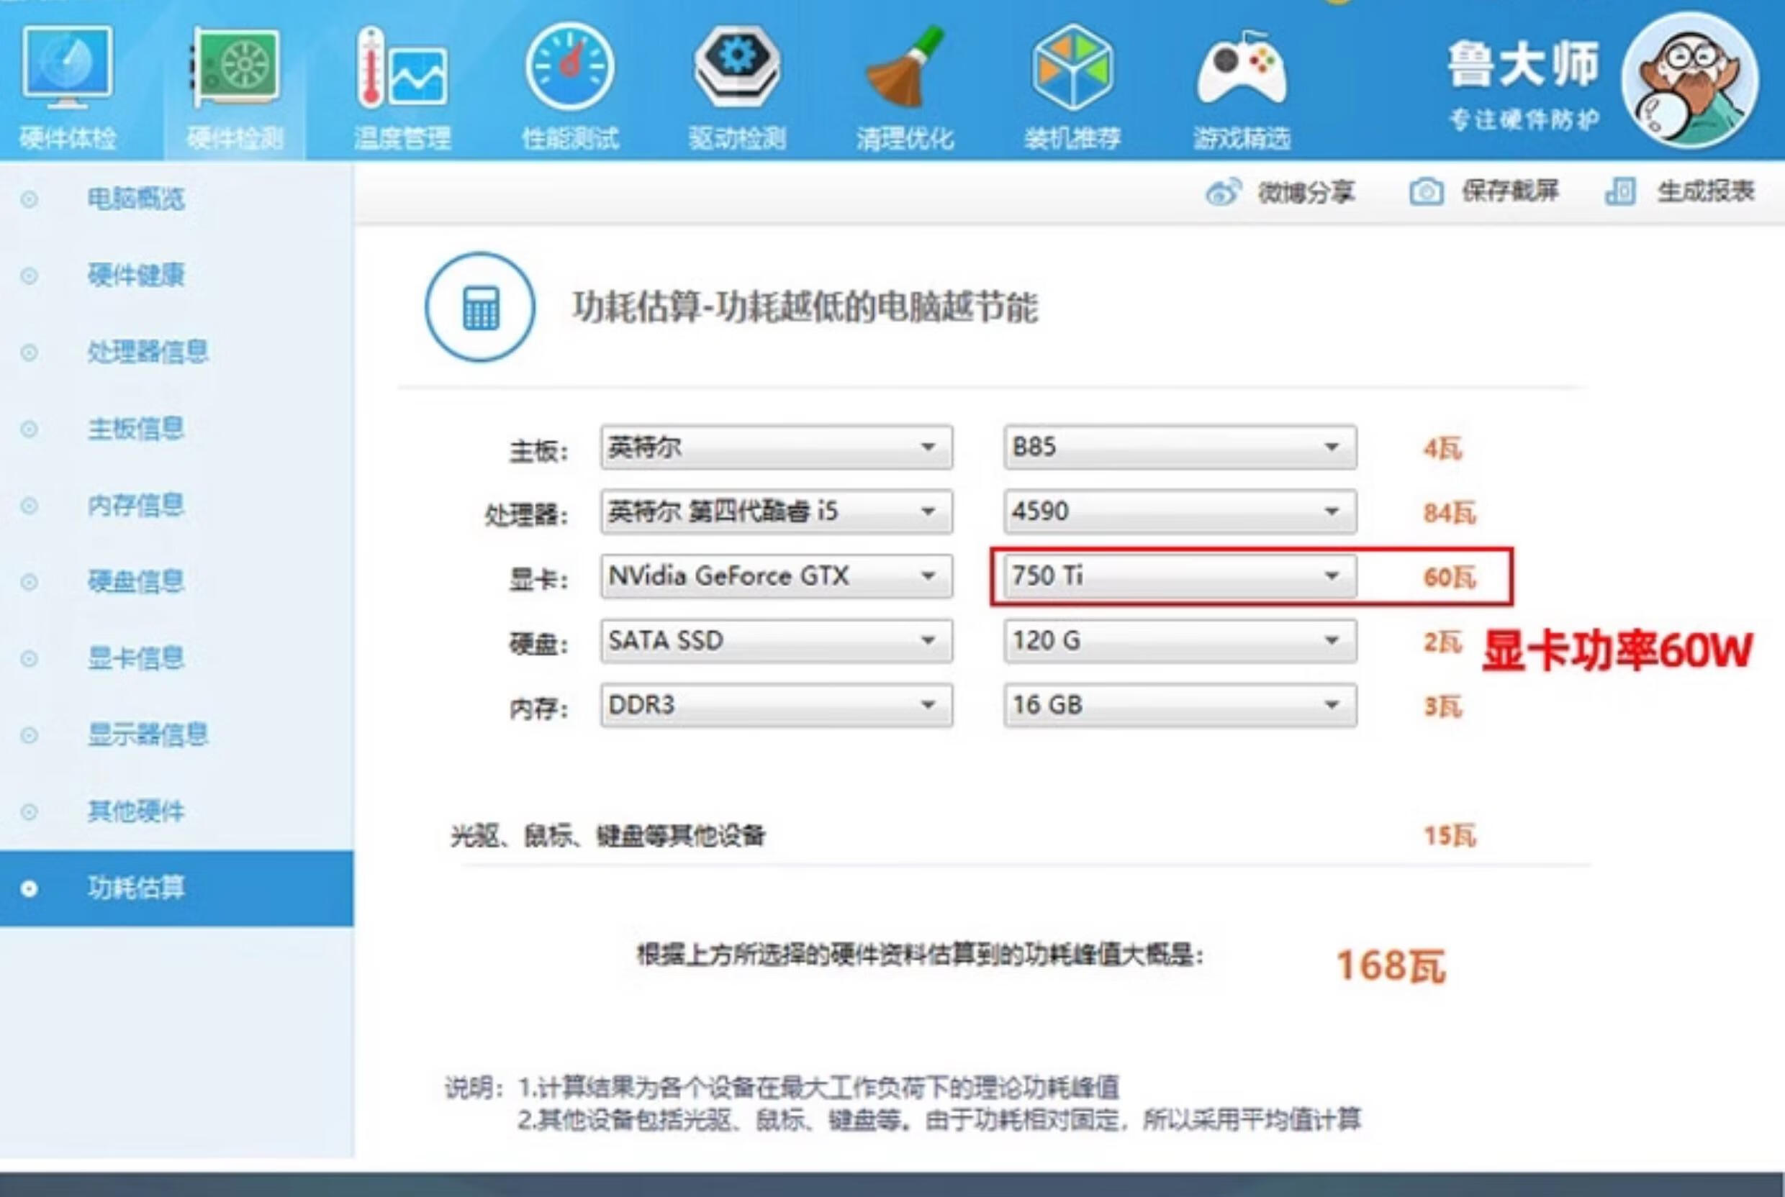This screenshot has height=1197, width=1785.
Task: Expand disk type dropdown SATA SSD
Action: click(x=776, y=640)
